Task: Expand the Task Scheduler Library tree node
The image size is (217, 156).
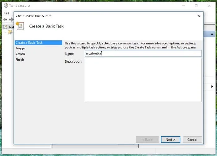Action: tap(5, 32)
